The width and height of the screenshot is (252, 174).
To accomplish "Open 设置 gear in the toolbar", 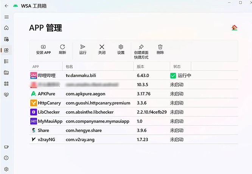I will 121,49.
